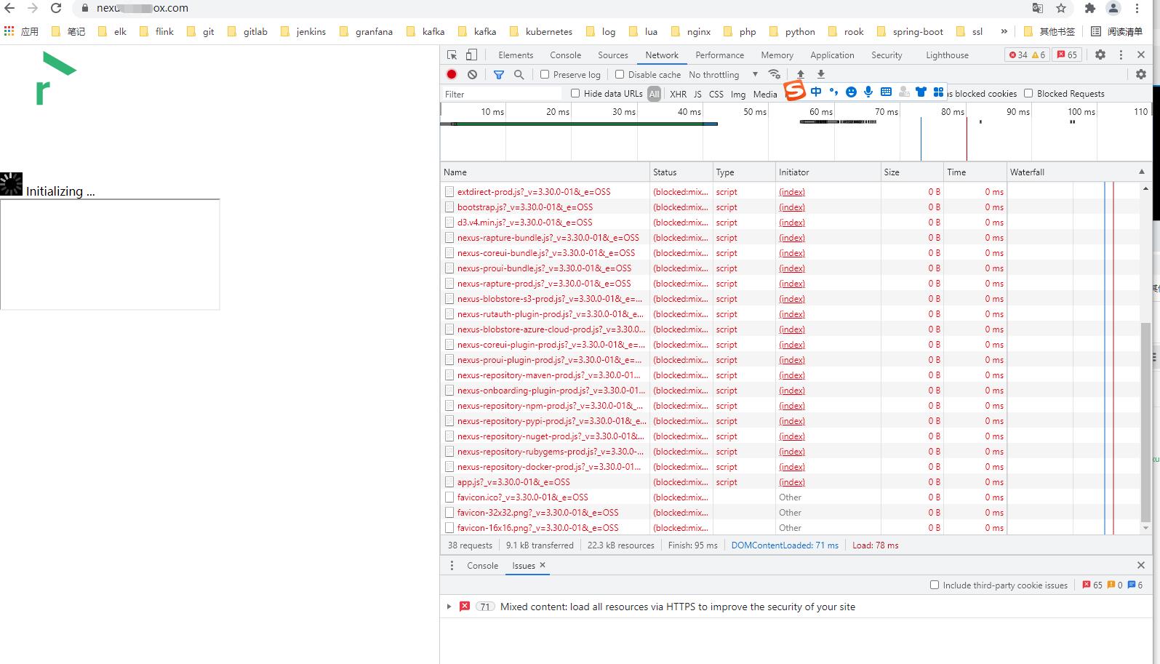The height and width of the screenshot is (664, 1160).
Task: Open the Performance tab
Action: [719, 55]
